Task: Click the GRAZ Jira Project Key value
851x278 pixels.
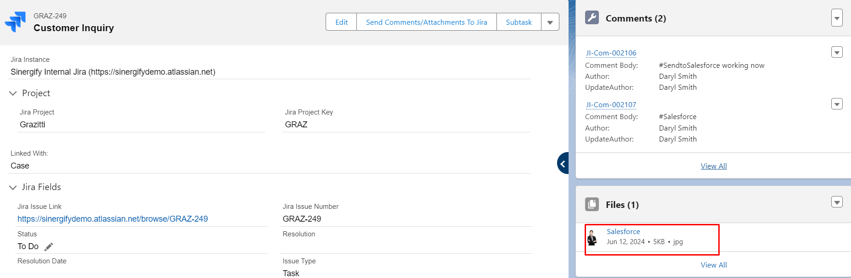Action: (x=296, y=125)
